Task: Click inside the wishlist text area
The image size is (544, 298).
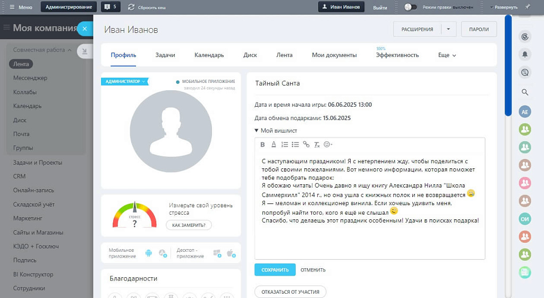Action: point(369,239)
